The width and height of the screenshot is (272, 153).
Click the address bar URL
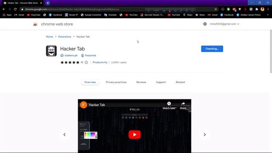(72, 9)
